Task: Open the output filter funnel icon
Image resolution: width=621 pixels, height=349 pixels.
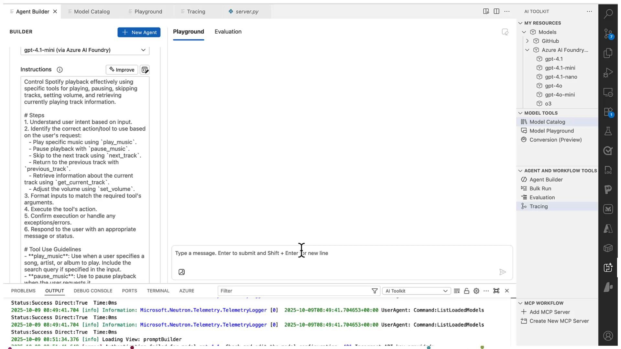Action: [375, 291]
